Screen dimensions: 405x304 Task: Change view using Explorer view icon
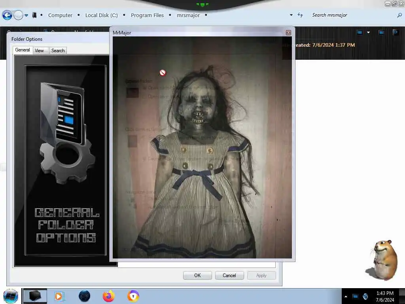(360, 32)
